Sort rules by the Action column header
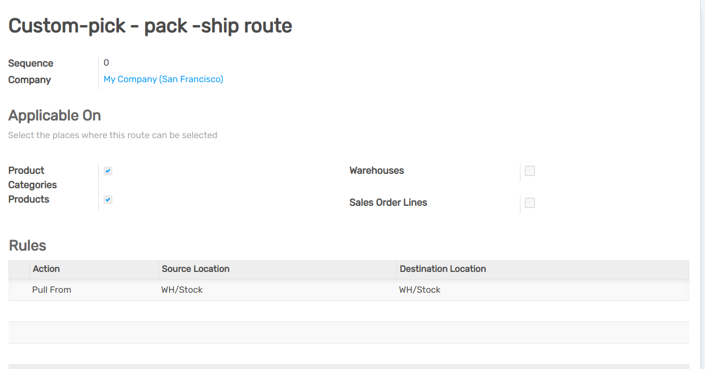Viewport: 705px width, 369px height. pos(46,269)
